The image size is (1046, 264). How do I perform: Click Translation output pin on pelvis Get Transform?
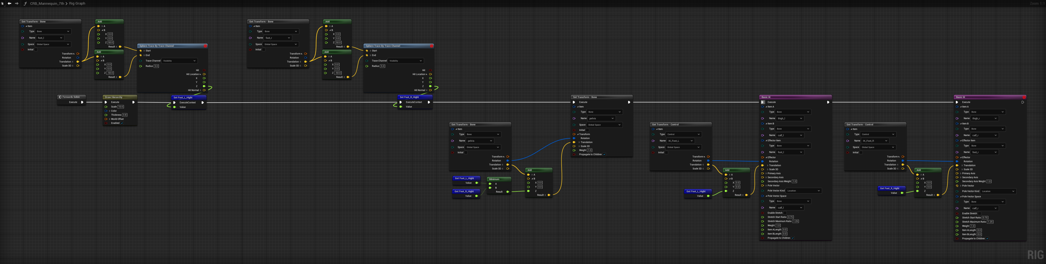click(x=508, y=164)
